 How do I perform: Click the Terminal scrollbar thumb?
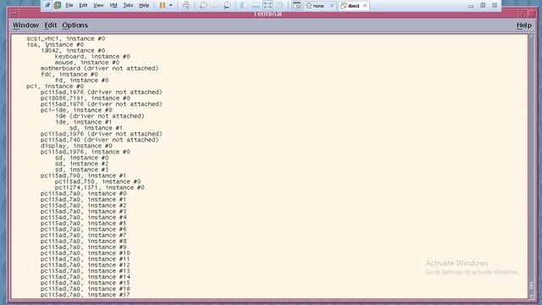532,286
